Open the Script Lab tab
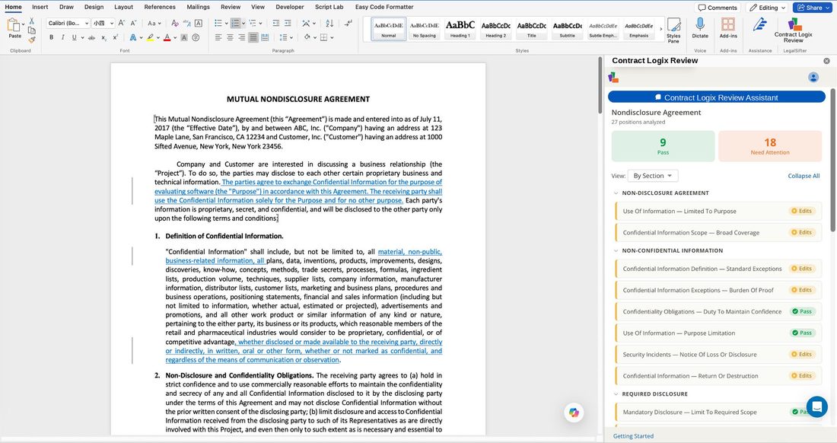The image size is (837, 443). [x=329, y=7]
